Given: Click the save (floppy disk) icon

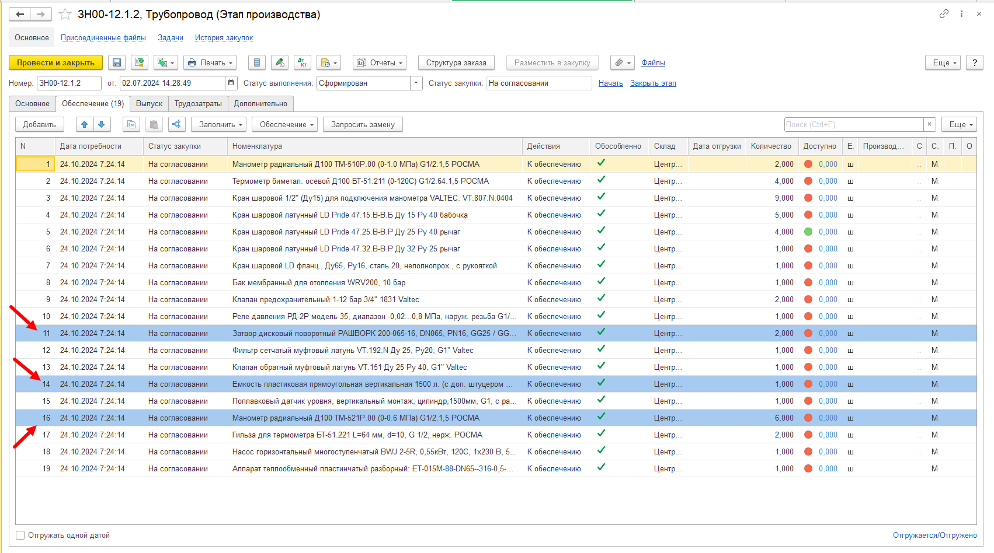Looking at the screenshot, I should (117, 62).
